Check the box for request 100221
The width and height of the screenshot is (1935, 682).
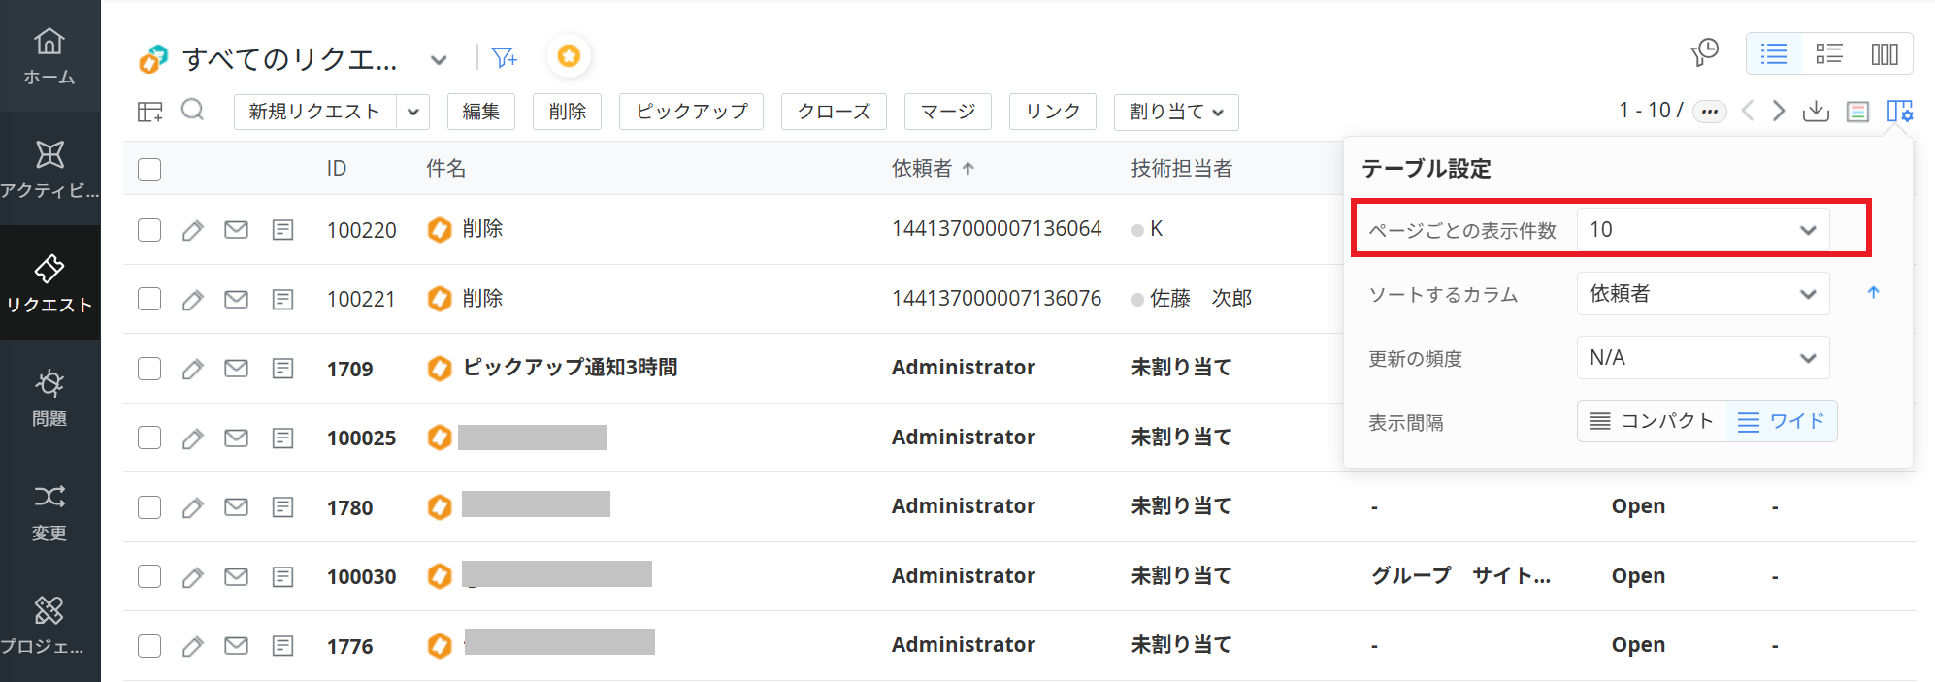click(x=149, y=299)
